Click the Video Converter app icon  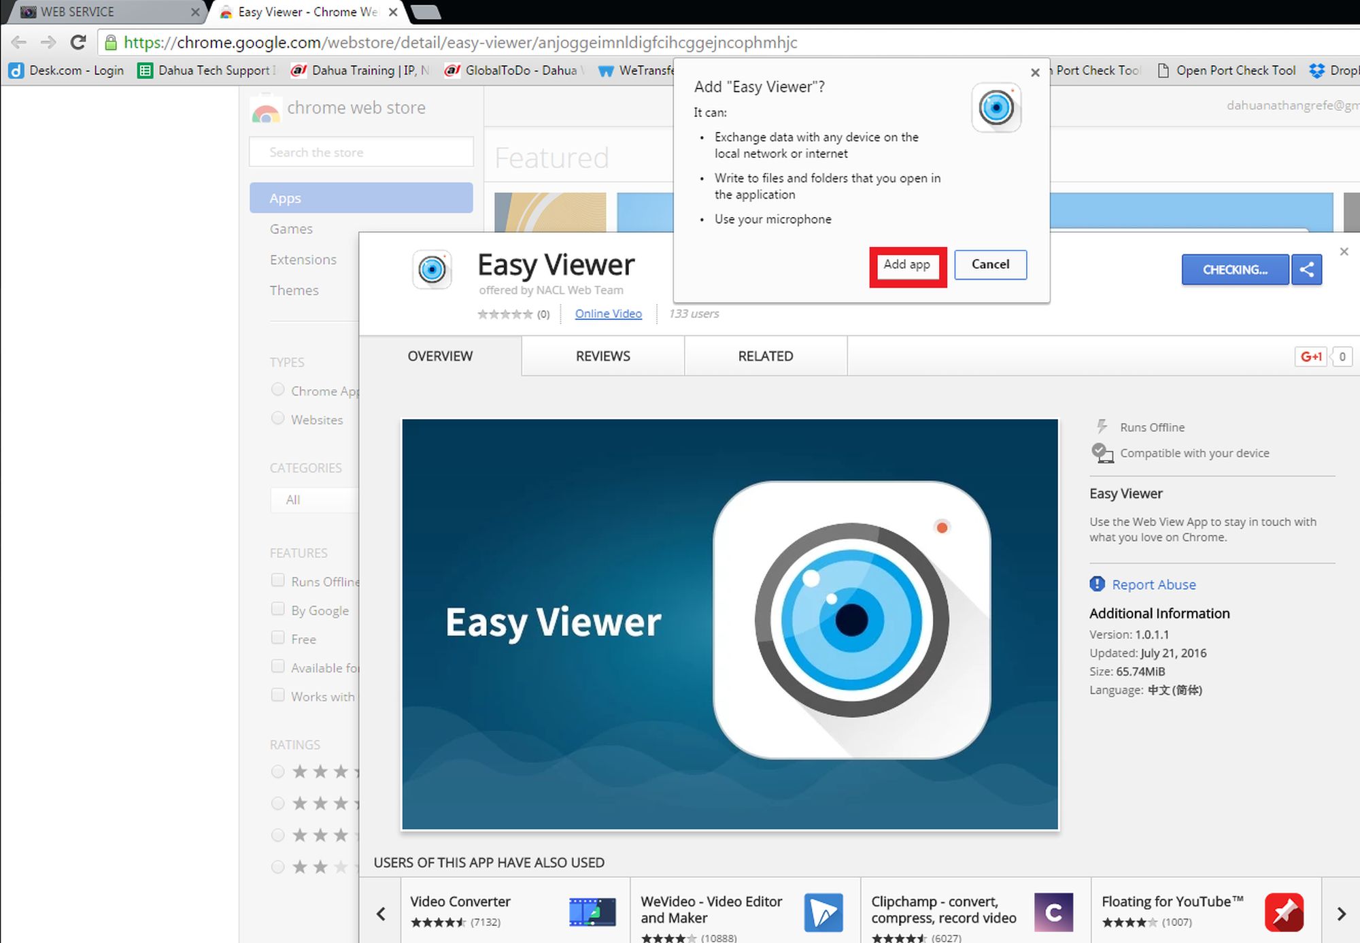point(592,912)
